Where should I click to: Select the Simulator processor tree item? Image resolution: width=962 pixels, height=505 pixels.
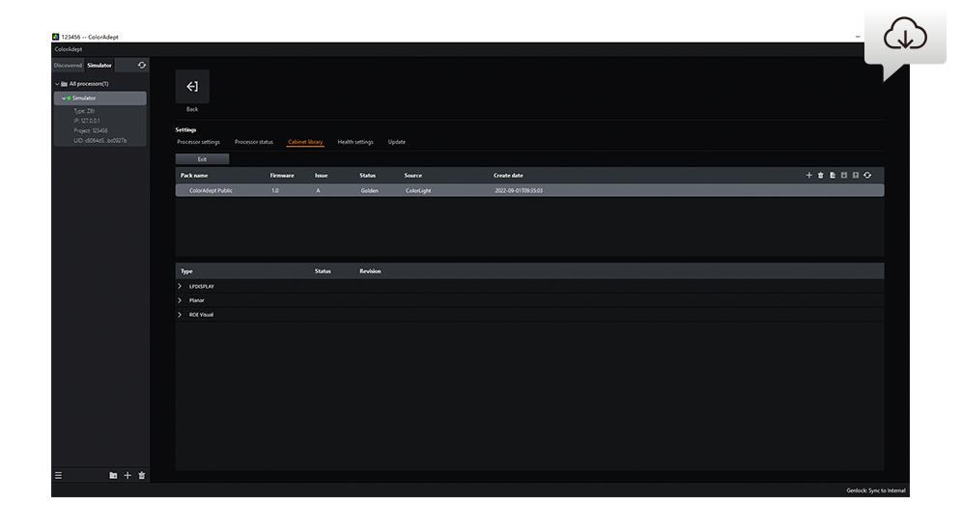[x=100, y=98]
